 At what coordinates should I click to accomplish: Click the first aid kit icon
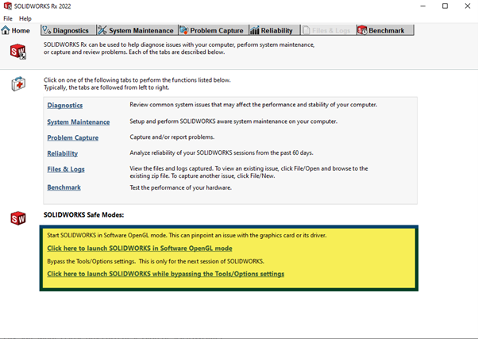(x=17, y=84)
